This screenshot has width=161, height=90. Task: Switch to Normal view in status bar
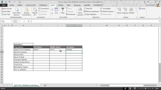point(125,88)
